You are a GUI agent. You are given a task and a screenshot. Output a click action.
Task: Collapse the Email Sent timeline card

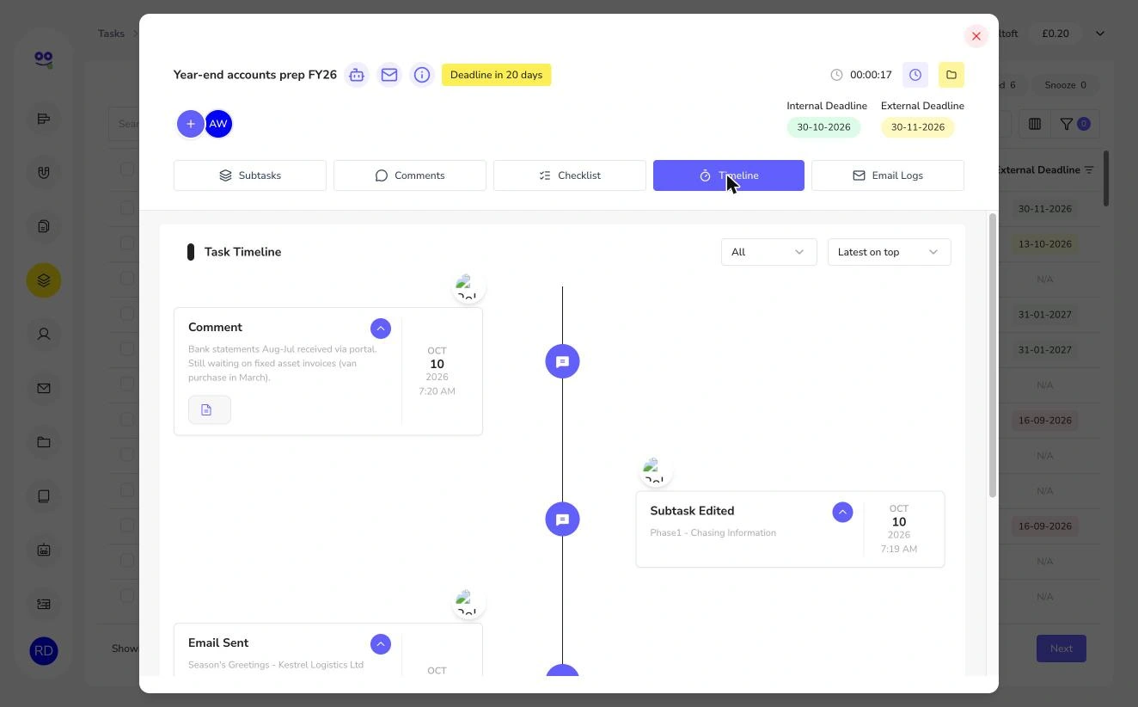(x=381, y=644)
